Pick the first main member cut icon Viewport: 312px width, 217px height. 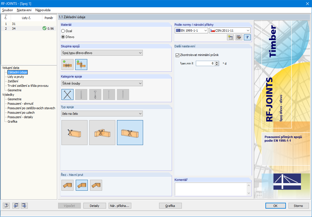click(x=67, y=185)
